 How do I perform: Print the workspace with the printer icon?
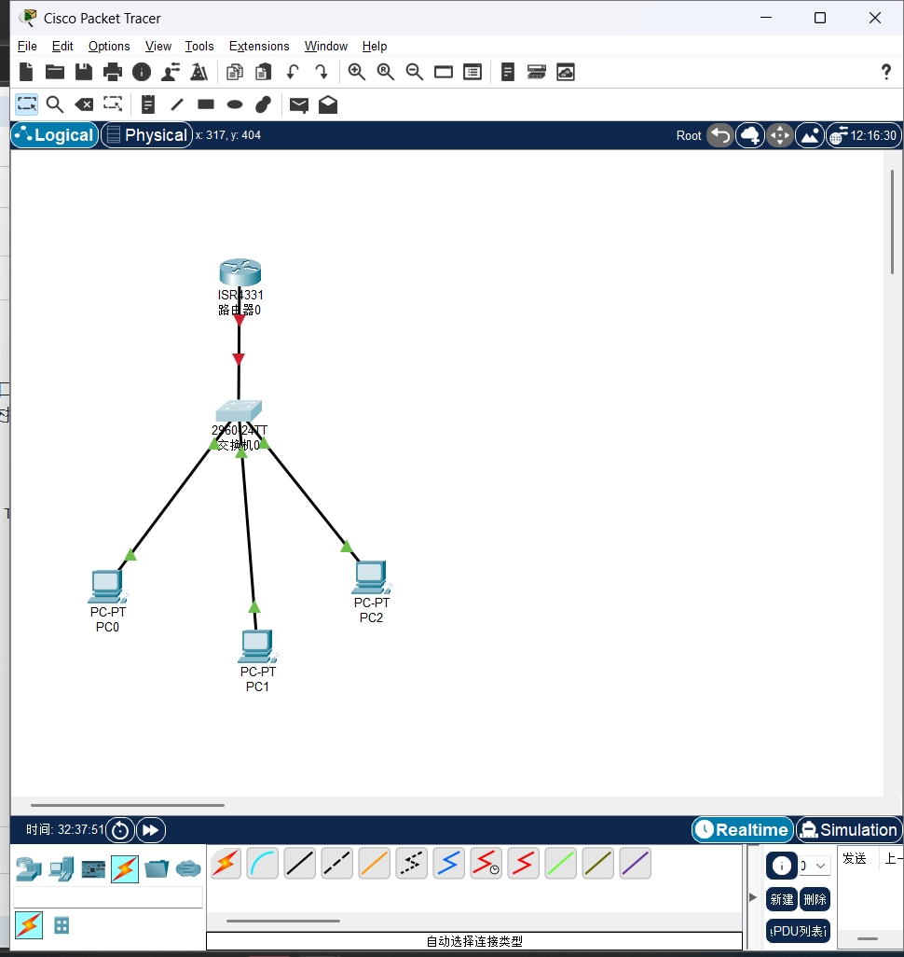pos(113,72)
